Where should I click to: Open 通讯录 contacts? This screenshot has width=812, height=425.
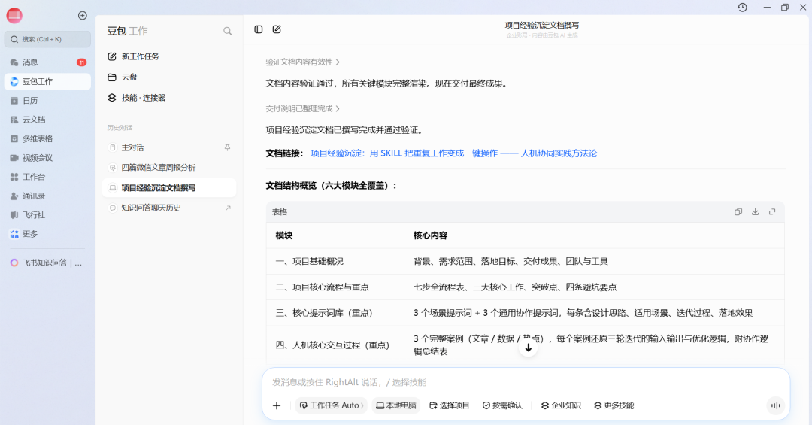[x=47, y=196]
